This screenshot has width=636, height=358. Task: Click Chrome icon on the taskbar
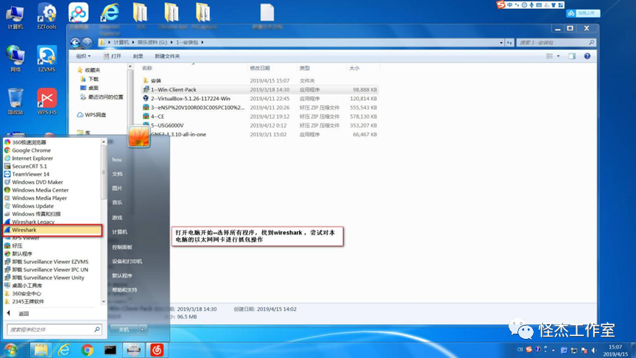[x=88, y=350]
